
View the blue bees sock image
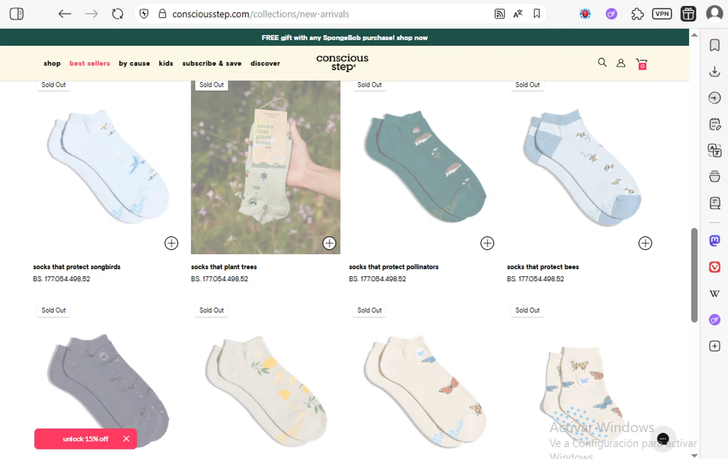point(581,167)
